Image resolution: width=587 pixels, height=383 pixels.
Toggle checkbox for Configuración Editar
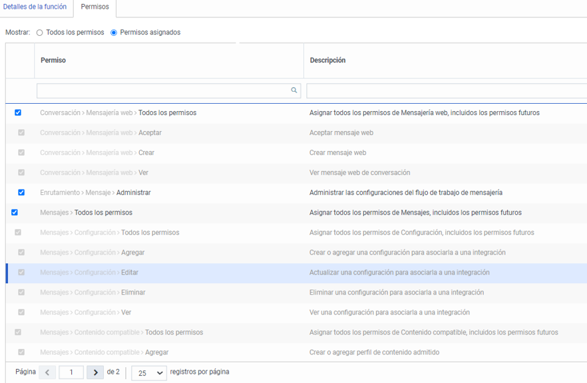point(21,273)
